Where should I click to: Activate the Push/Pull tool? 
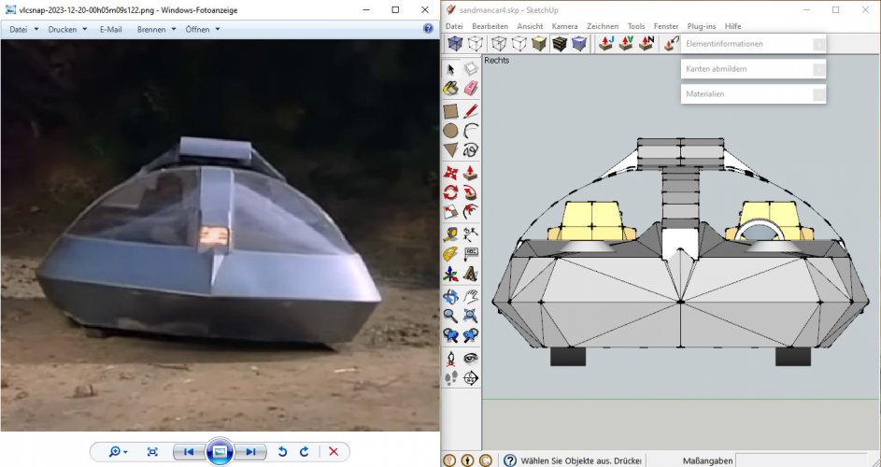(x=470, y=173)
